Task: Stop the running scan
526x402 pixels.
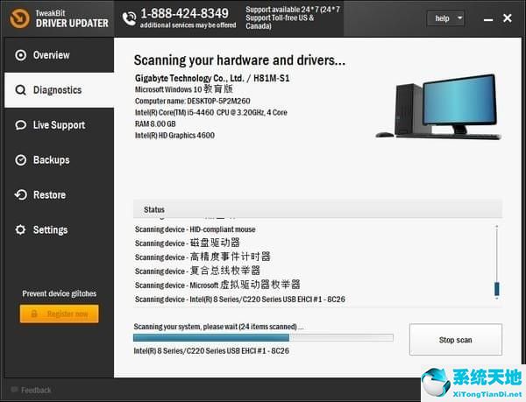Action: [x=456, y=340]
